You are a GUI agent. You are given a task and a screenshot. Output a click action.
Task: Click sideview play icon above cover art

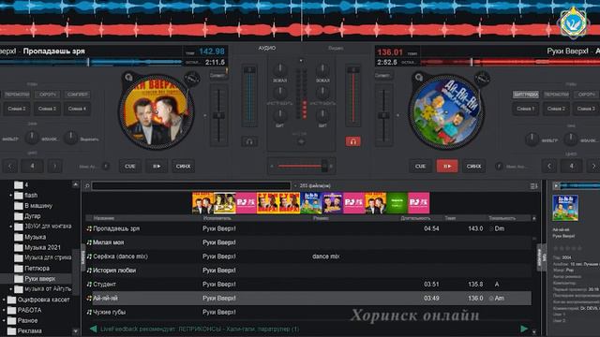(556, 185)
